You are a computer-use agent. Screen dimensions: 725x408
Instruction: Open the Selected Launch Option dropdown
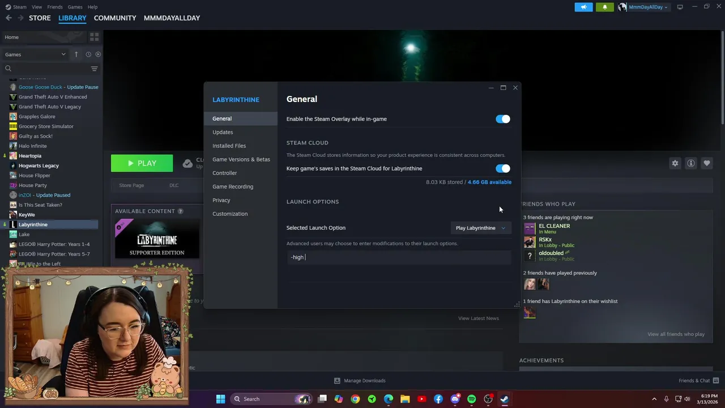(x=481, y=228)
